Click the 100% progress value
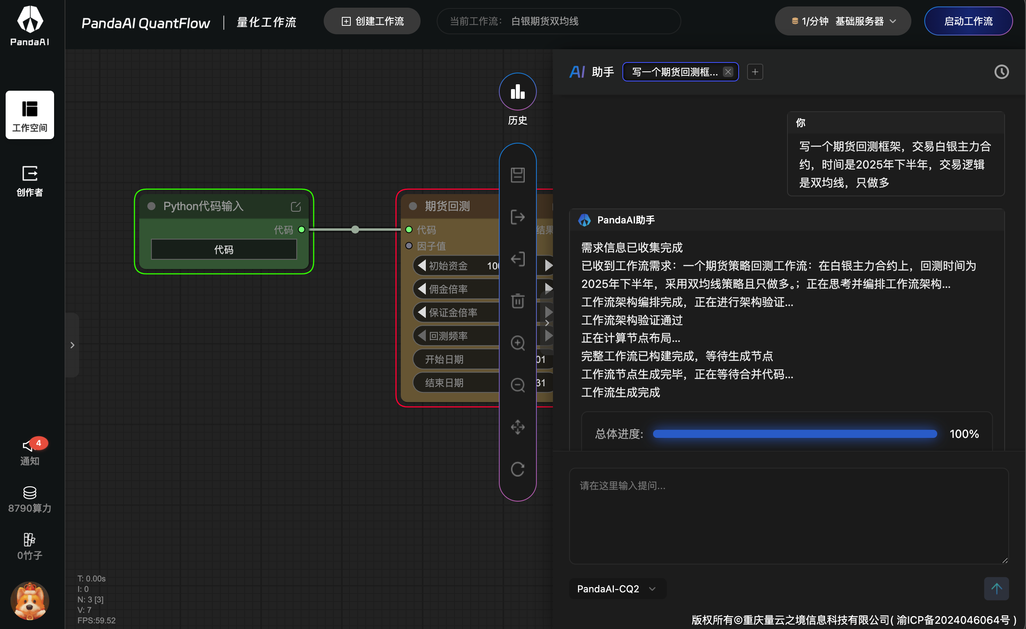The image size is (1026, 629). point(964,434)
